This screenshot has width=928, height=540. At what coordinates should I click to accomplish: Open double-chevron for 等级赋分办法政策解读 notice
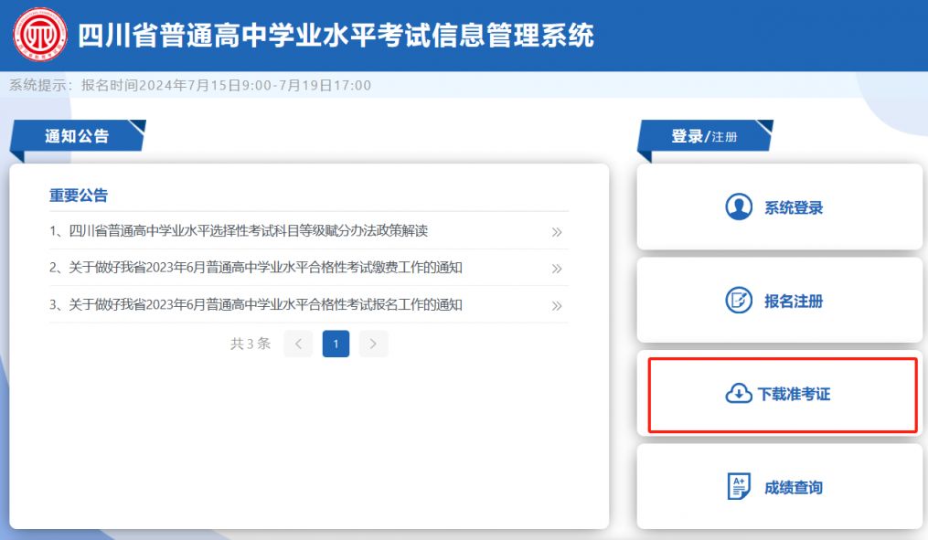point(556,232)
